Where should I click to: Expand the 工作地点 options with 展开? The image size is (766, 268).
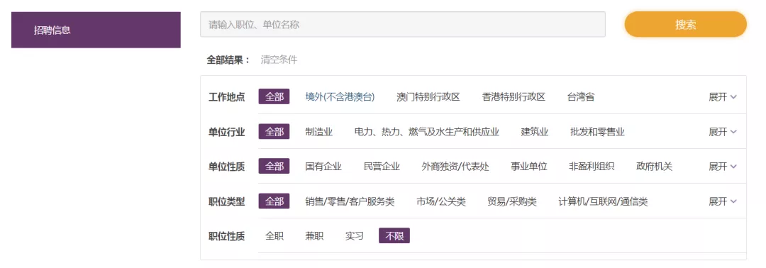[723, 96]
